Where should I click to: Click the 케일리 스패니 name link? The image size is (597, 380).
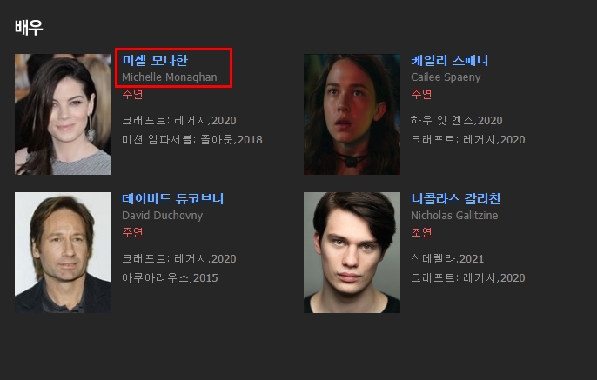[x=450, y=60]
